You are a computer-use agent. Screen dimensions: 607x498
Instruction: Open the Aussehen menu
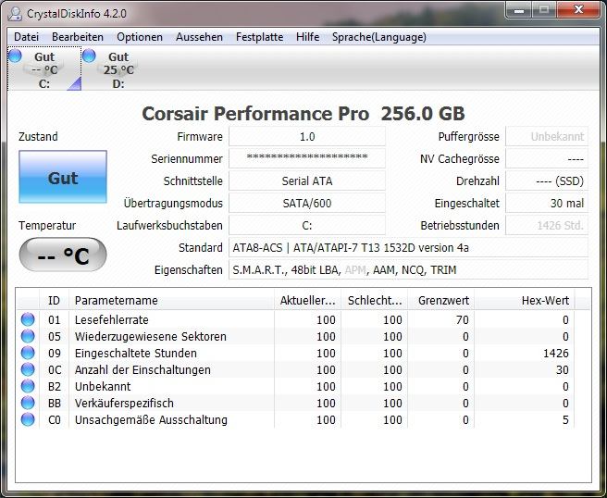pos(199,37)
